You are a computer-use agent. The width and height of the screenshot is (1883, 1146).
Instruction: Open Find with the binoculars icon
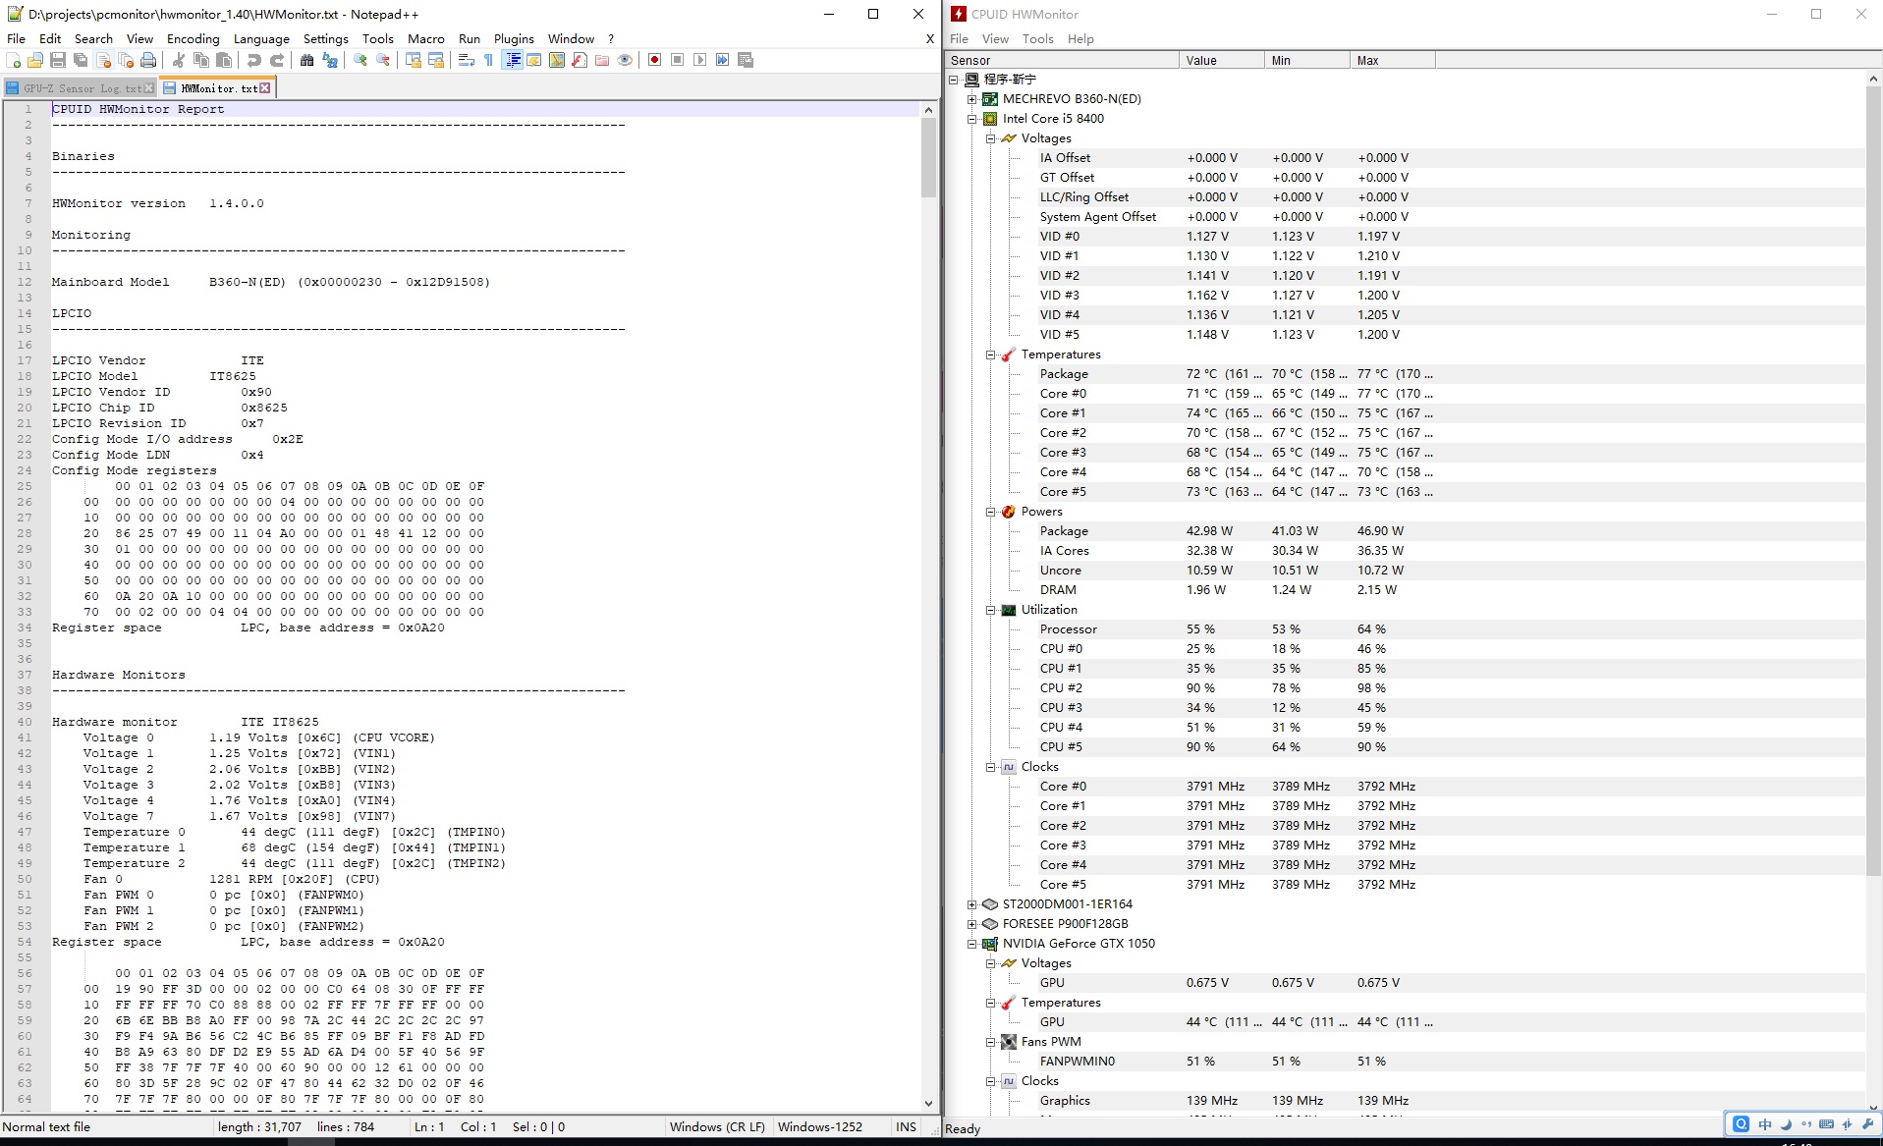[307, 60]
